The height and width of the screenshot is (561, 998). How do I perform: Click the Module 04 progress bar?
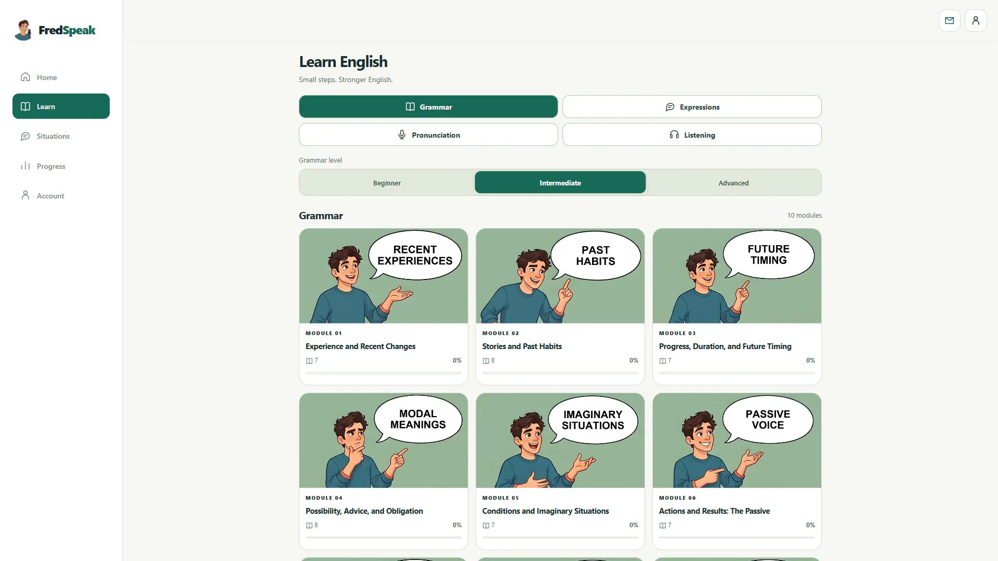[x=384, y=538]
